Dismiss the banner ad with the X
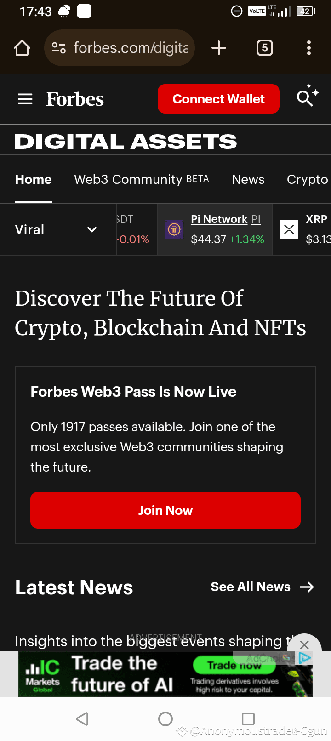 304,645
